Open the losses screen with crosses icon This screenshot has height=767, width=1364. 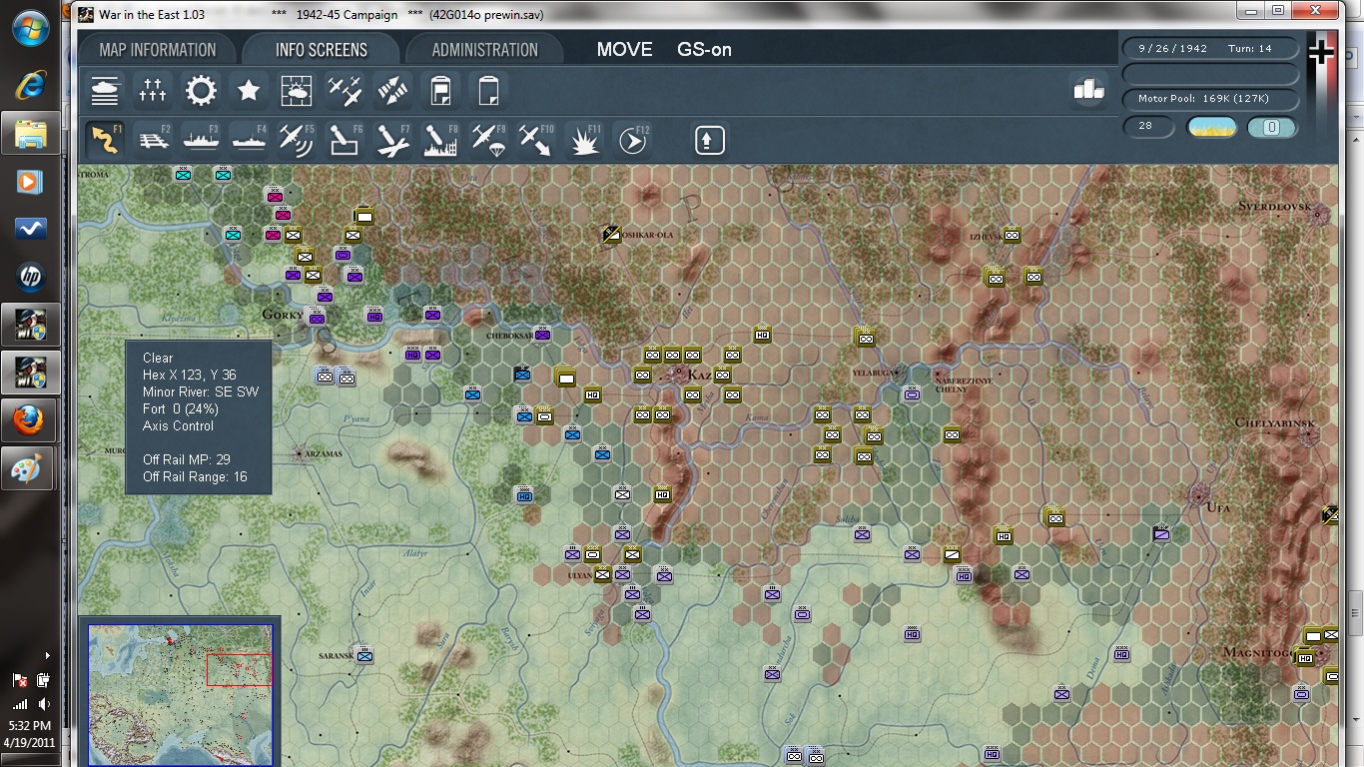point(153,92)
